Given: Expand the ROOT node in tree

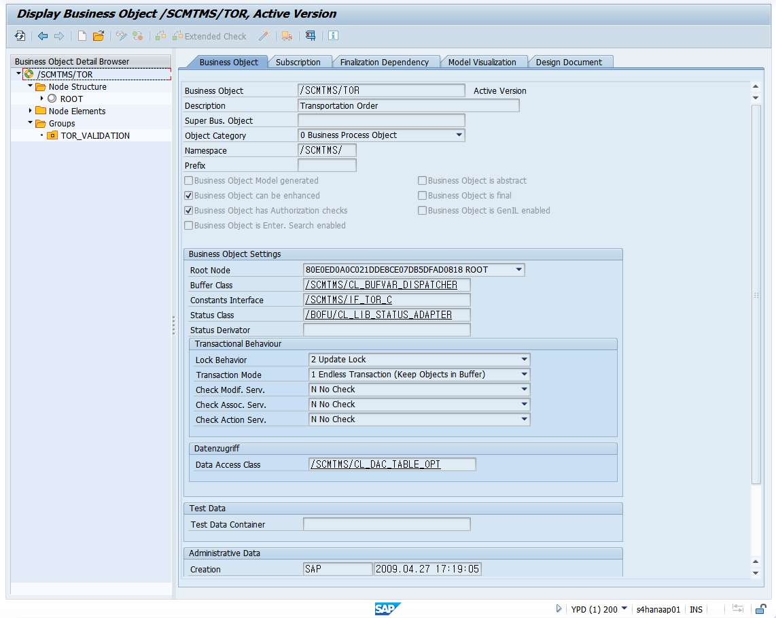Looking at the screenshot, I should tap(42, 99).
